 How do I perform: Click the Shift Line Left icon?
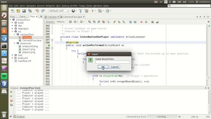point(130,22)
